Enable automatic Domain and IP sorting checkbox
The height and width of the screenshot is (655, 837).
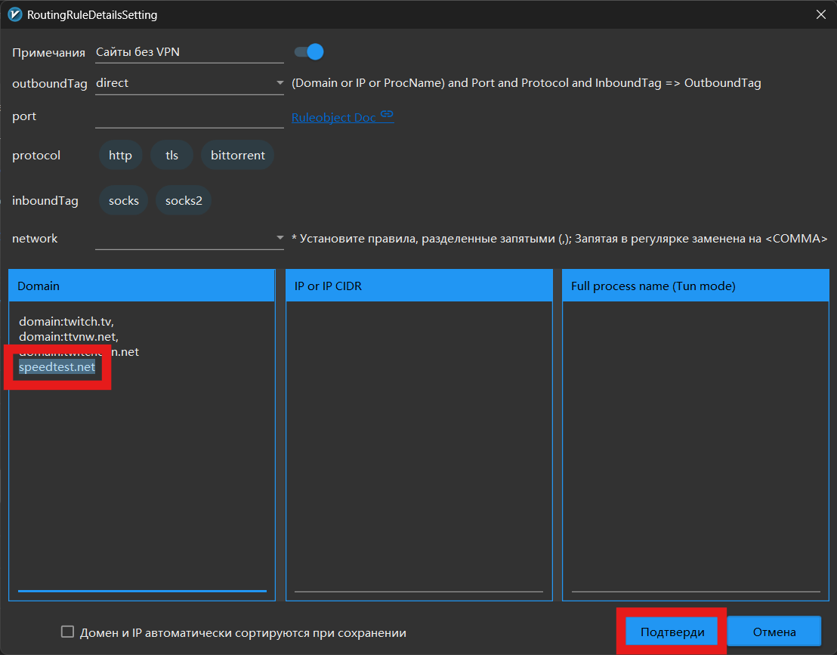point(68,632)
